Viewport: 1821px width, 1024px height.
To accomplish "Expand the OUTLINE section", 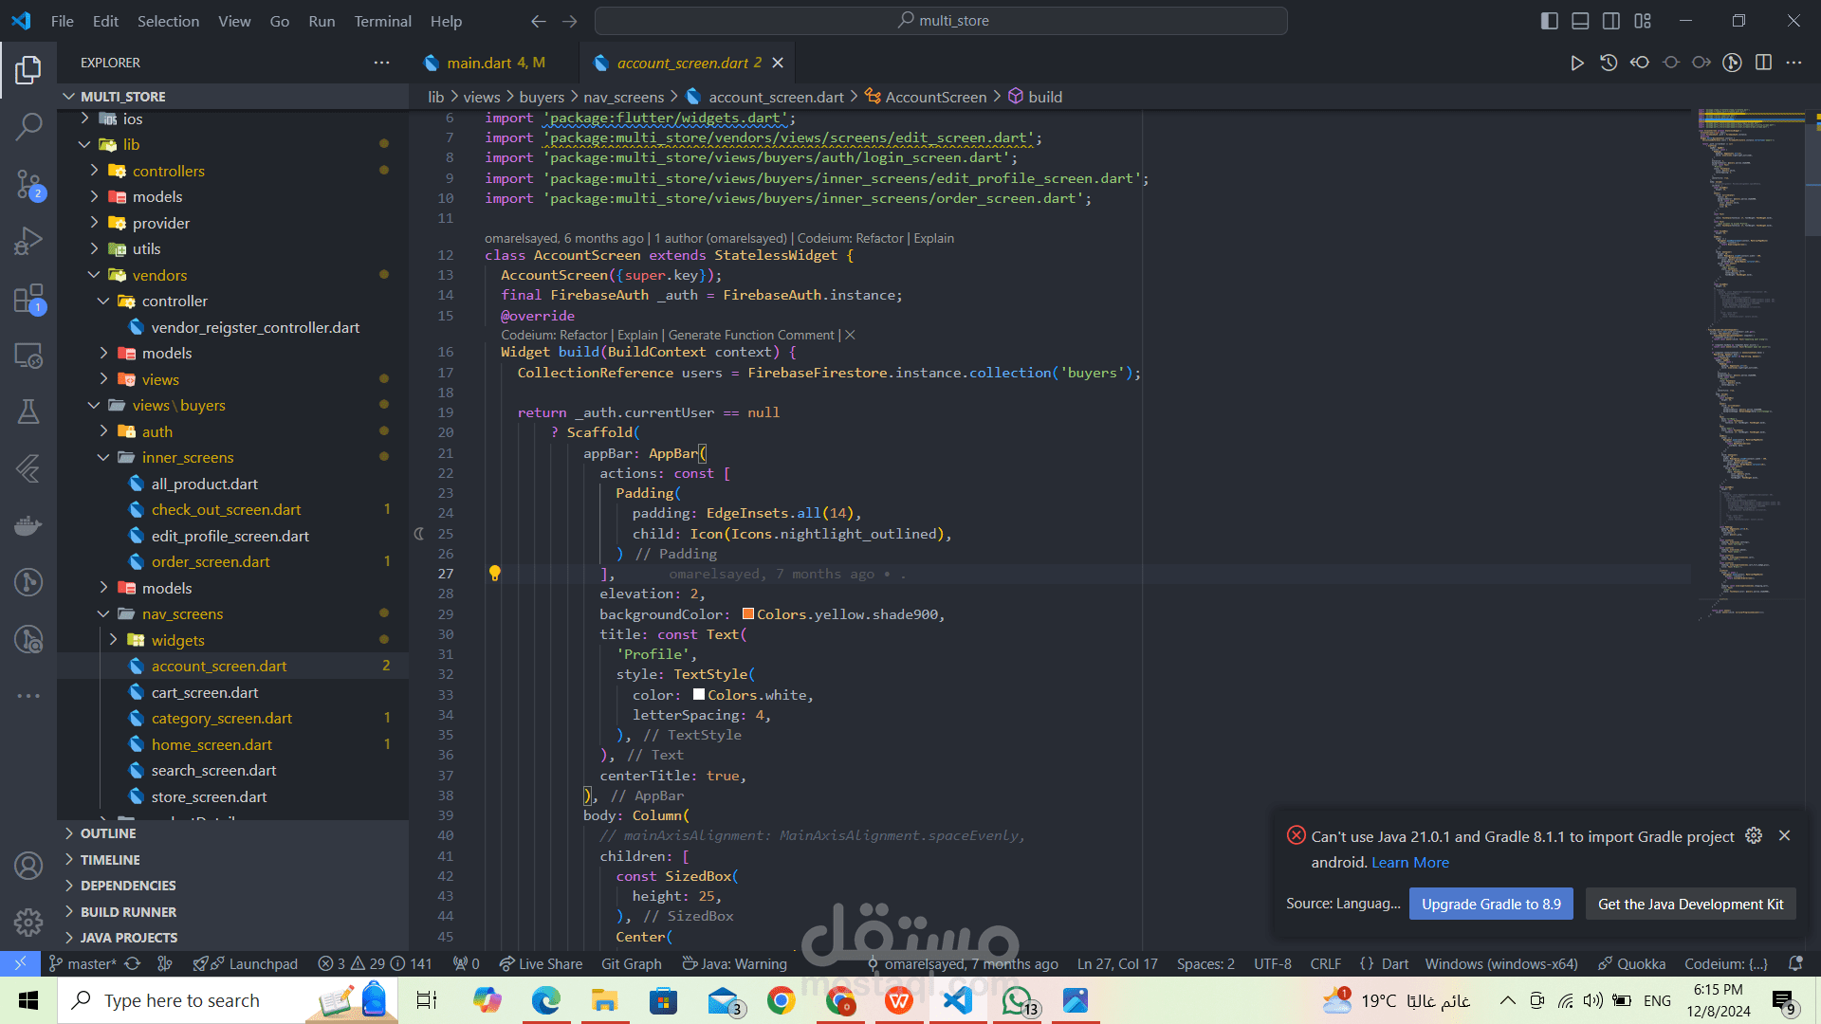I will (x=108, y=833).
